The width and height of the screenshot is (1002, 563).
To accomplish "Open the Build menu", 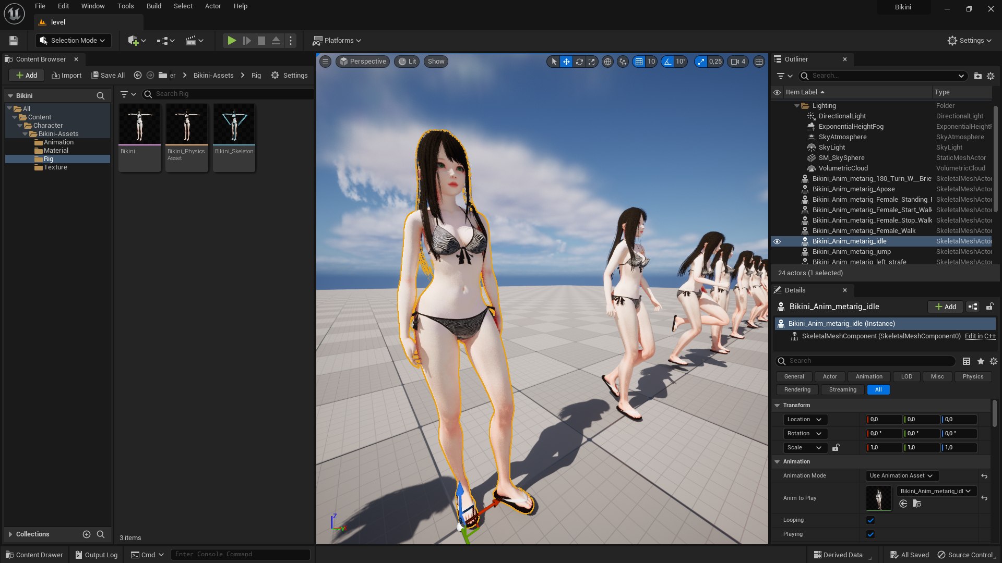I will (x=153, y=6).
